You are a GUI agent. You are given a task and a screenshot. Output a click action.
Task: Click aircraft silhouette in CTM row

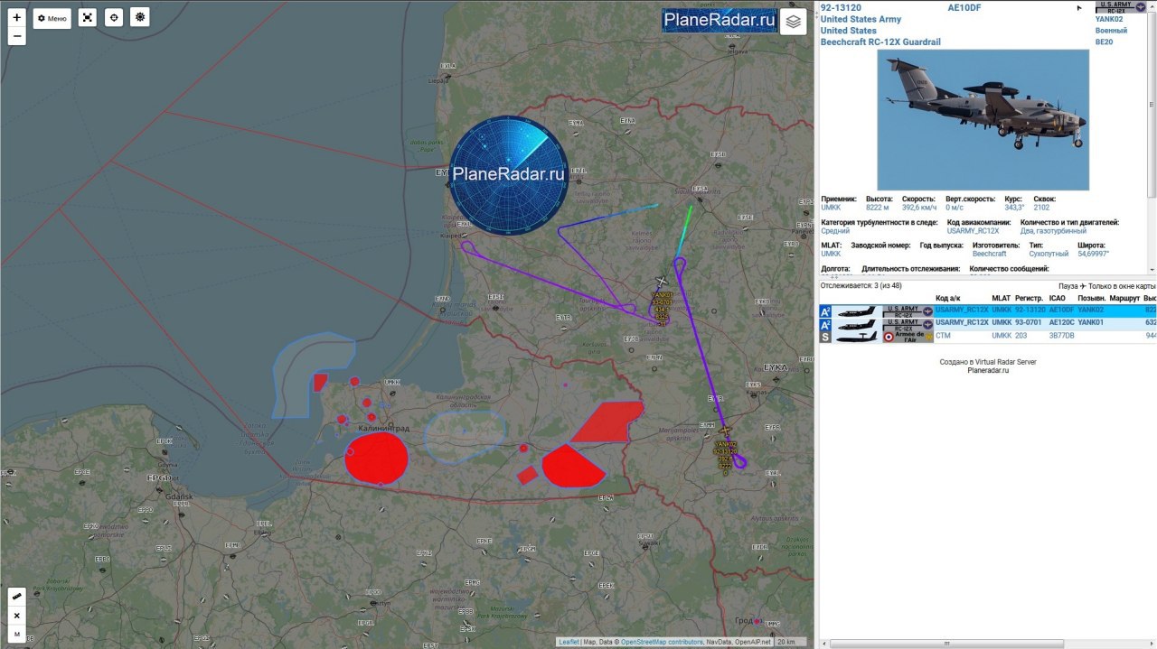pyautogui.click(x=857, y=337)
